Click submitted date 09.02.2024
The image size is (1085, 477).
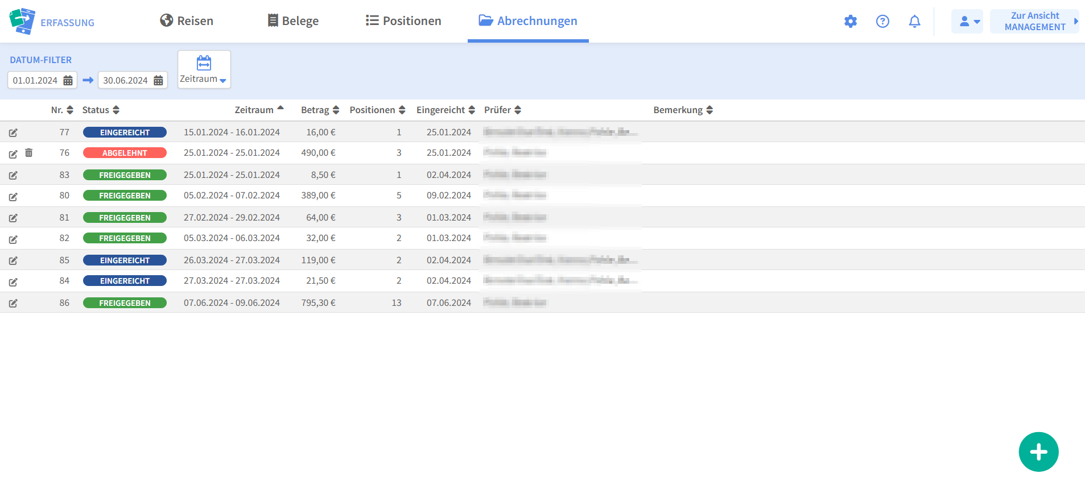[449, 196]
